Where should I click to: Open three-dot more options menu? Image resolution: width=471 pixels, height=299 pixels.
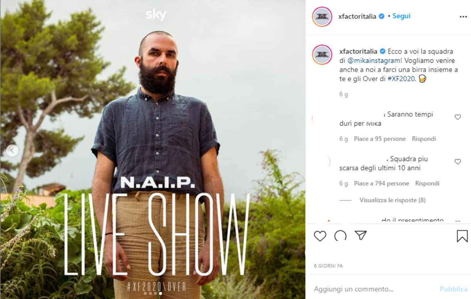[x=463, y=17]
